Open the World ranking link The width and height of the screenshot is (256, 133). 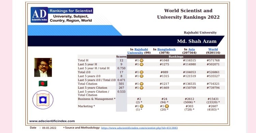[213, 49]
